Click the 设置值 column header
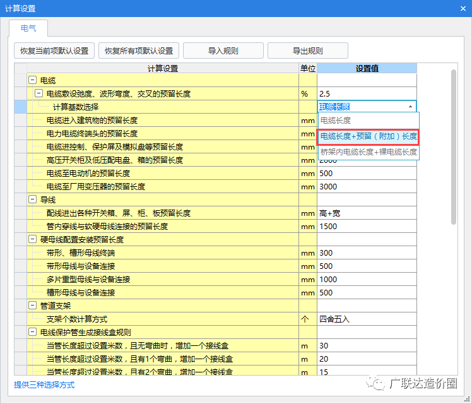This screenshot has height=404, width=472. [x=367, y=68]
